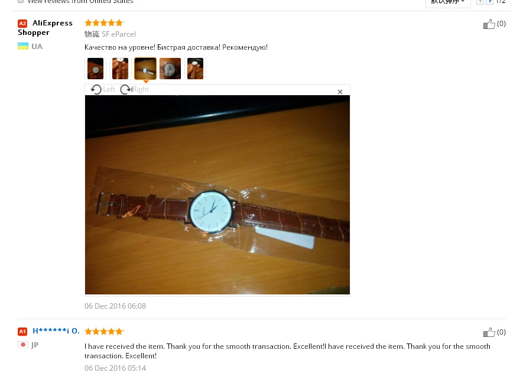
Task: Click the A1 buyer level badge
Action: pos(22,332)
